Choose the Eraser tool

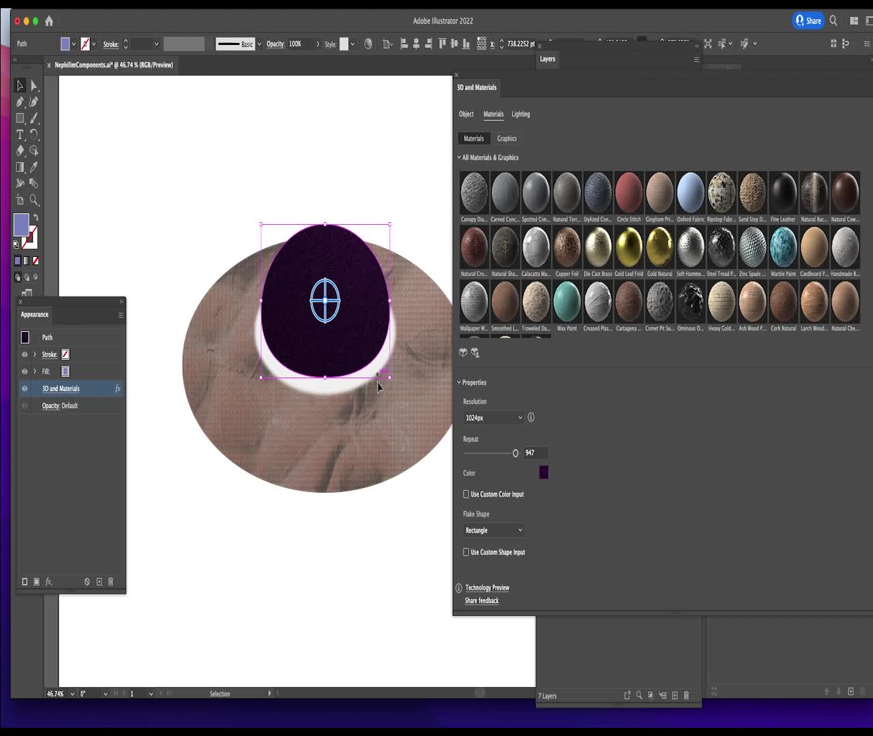(x=20, y=151)
